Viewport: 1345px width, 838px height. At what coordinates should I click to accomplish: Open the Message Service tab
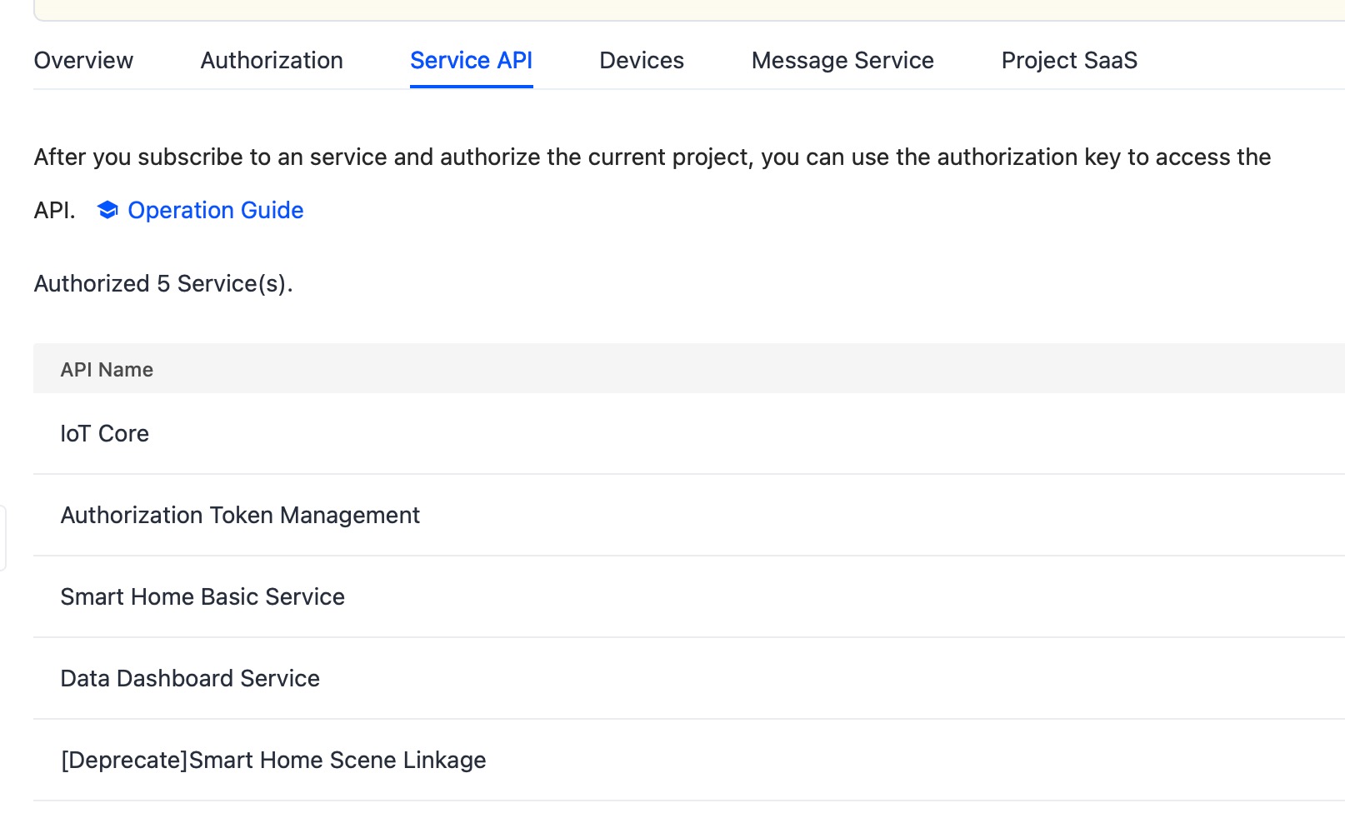tap(842, 61)
